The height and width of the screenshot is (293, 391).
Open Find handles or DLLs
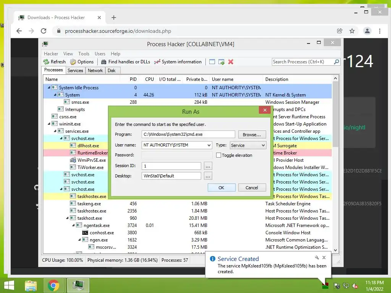125,62
